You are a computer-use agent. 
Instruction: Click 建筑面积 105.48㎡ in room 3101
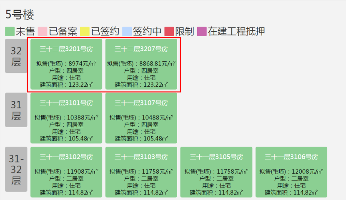(x=66, y=139)
